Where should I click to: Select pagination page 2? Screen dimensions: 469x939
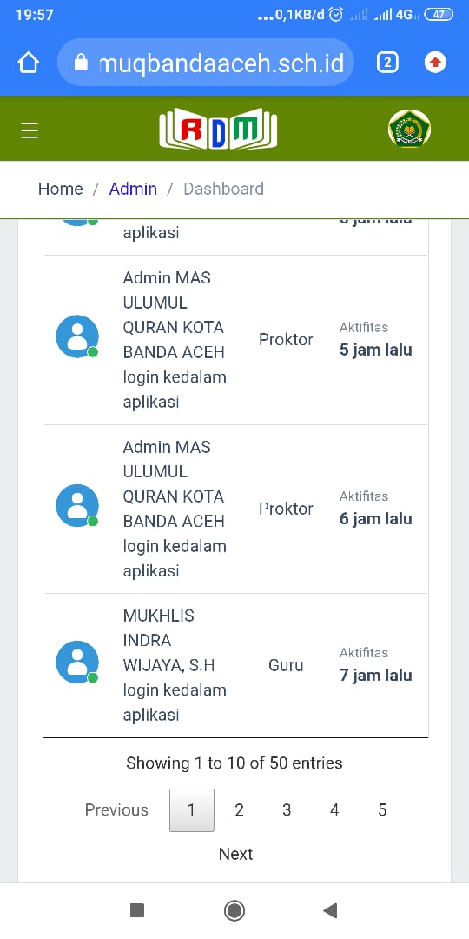240,810
